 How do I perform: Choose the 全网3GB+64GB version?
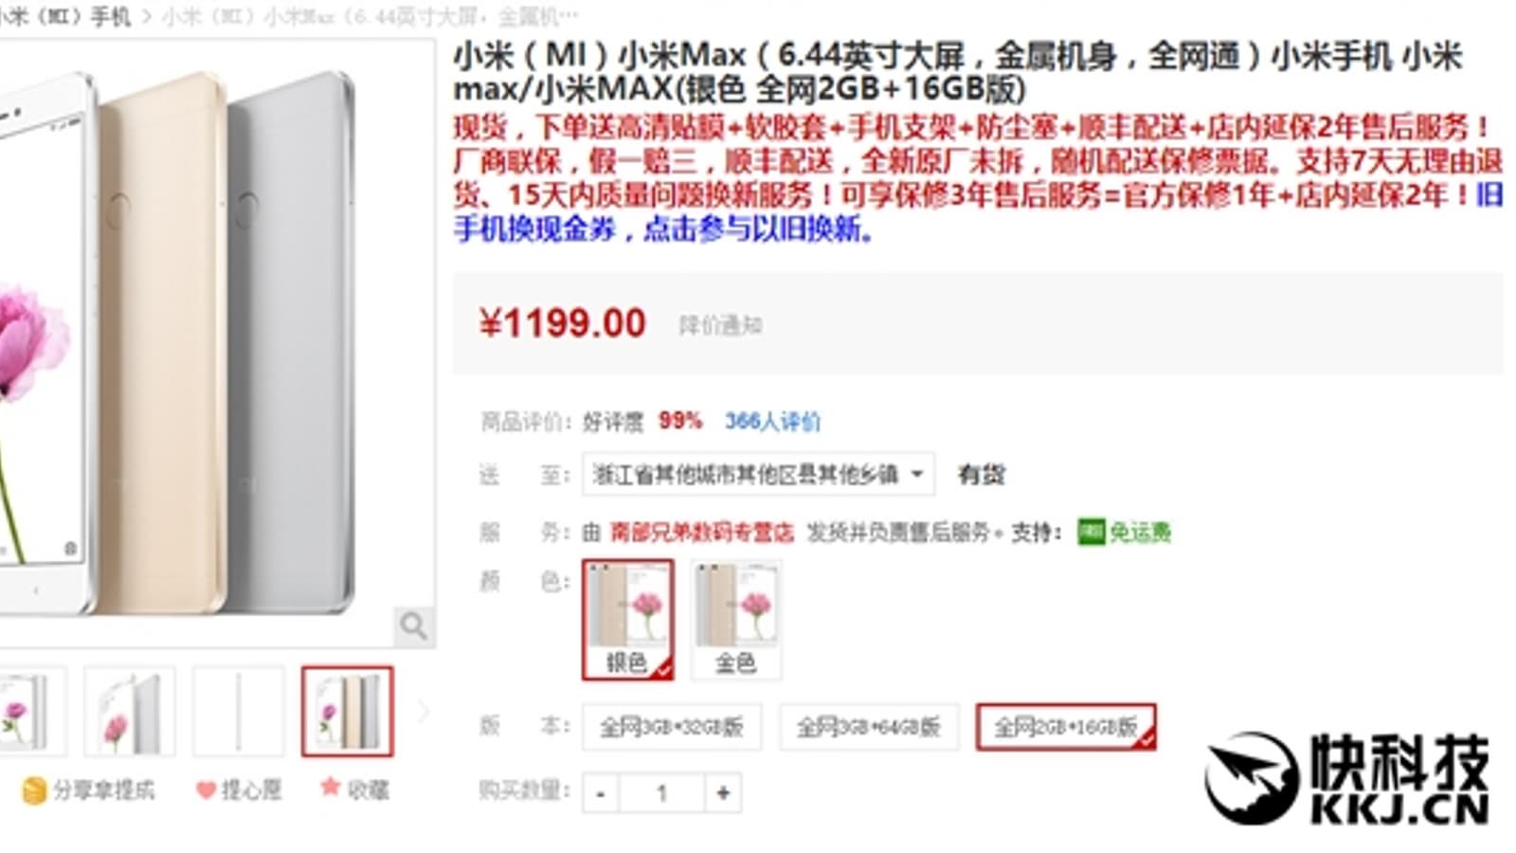(869, 727)
